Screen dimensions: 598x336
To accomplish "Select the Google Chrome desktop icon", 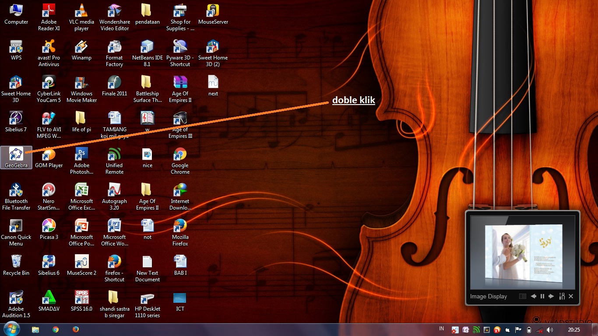I will 180,161.
